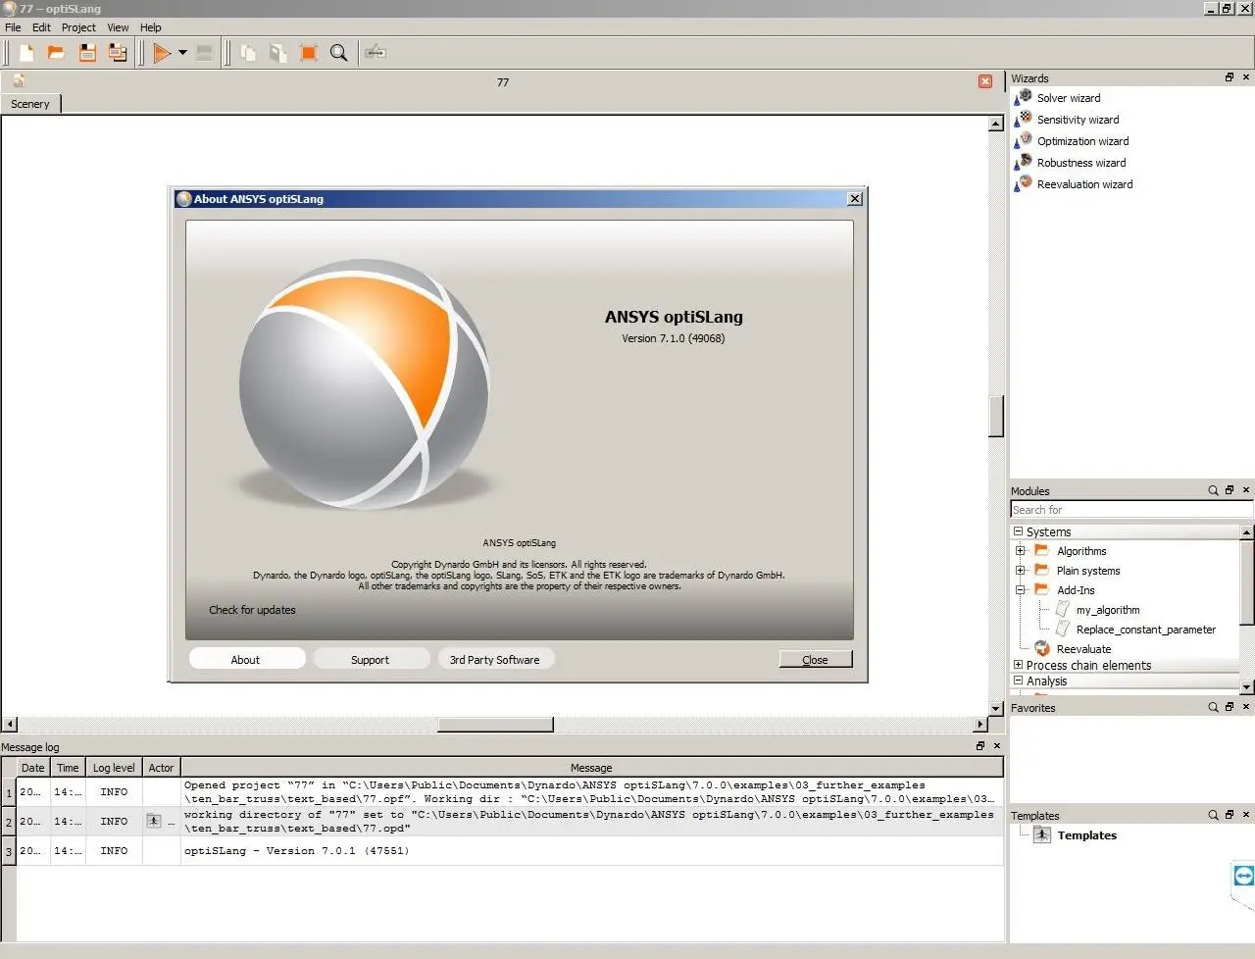Viewport: 1255px width, 959px height.
Task: Click the Scenery vertical scrollbar handle
Action: (x=996, y=416)
